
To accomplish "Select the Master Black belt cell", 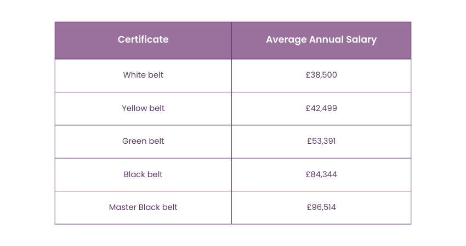I will coord(143,207).
